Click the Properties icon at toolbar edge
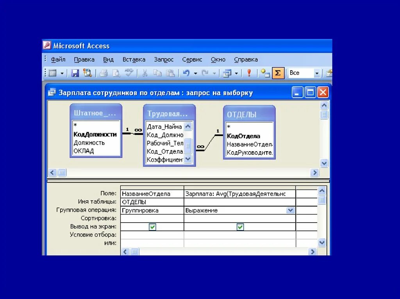The image size is (400, 299). (x=329, y=73)
